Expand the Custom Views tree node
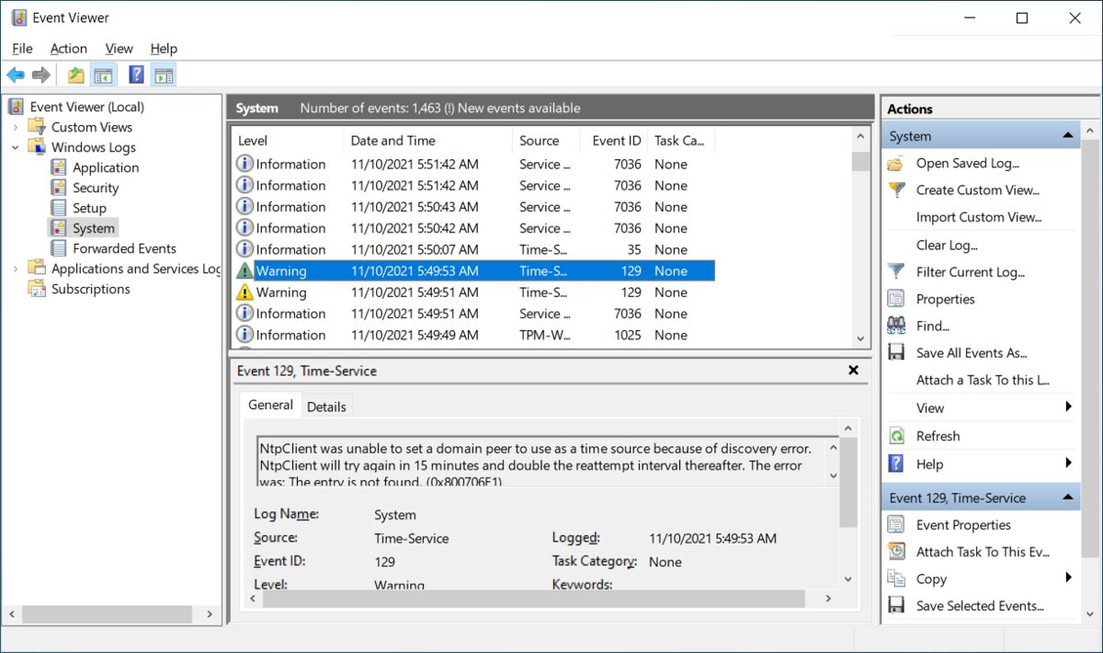The height and width of the screenshot is (653, 1103). (x=15, y=127)
